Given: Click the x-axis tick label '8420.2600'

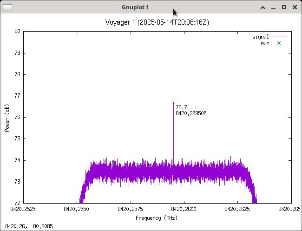Looking at the screenshot, I should [x=184, y=209].
